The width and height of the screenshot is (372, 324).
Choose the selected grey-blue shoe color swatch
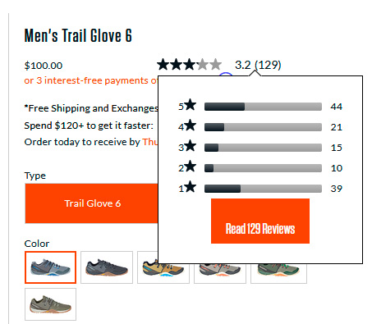[x=50, y=267]
